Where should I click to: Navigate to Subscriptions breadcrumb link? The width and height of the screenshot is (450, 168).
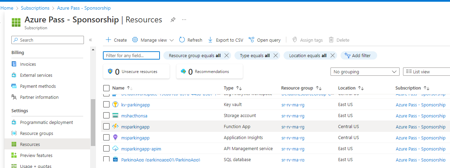tap(35, 8)
